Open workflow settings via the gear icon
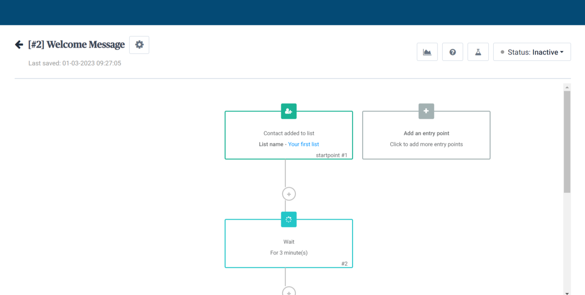 pos(139,45)
